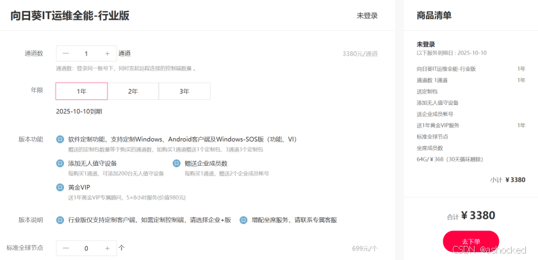This screenshot has width=538, height=260.
Task: Click the 标准全球节点 row in the cart
Action: pyautogui.click(x=471, y=136)
